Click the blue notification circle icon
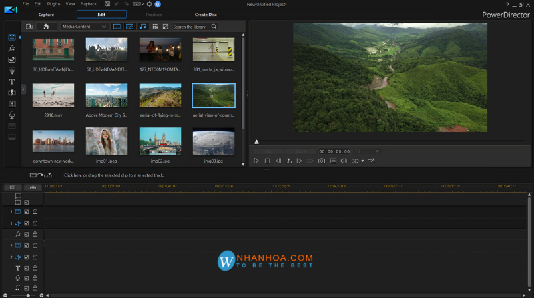The image size is (534, 298). (x=158, y=4)
